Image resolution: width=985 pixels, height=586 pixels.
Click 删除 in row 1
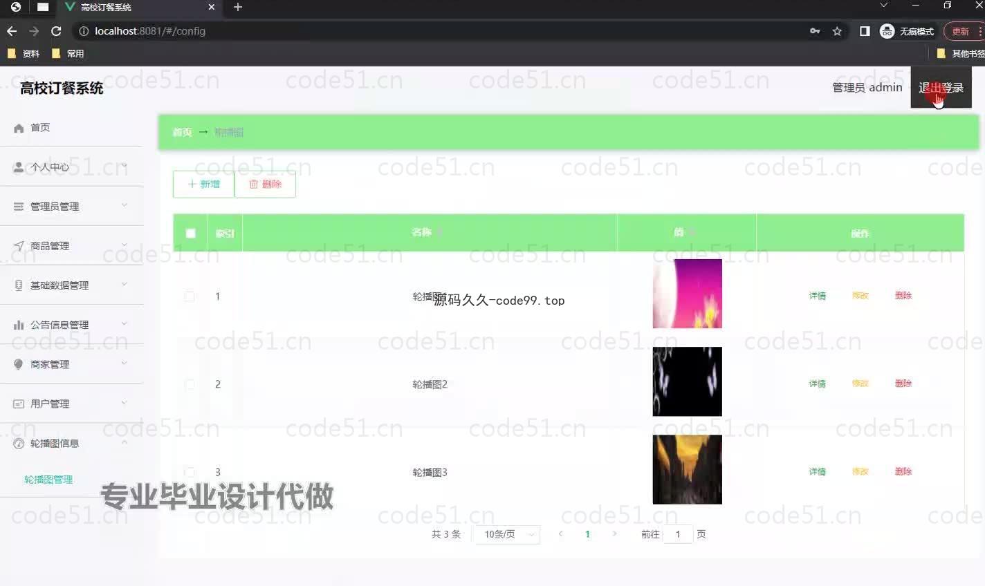coord(903,296)
